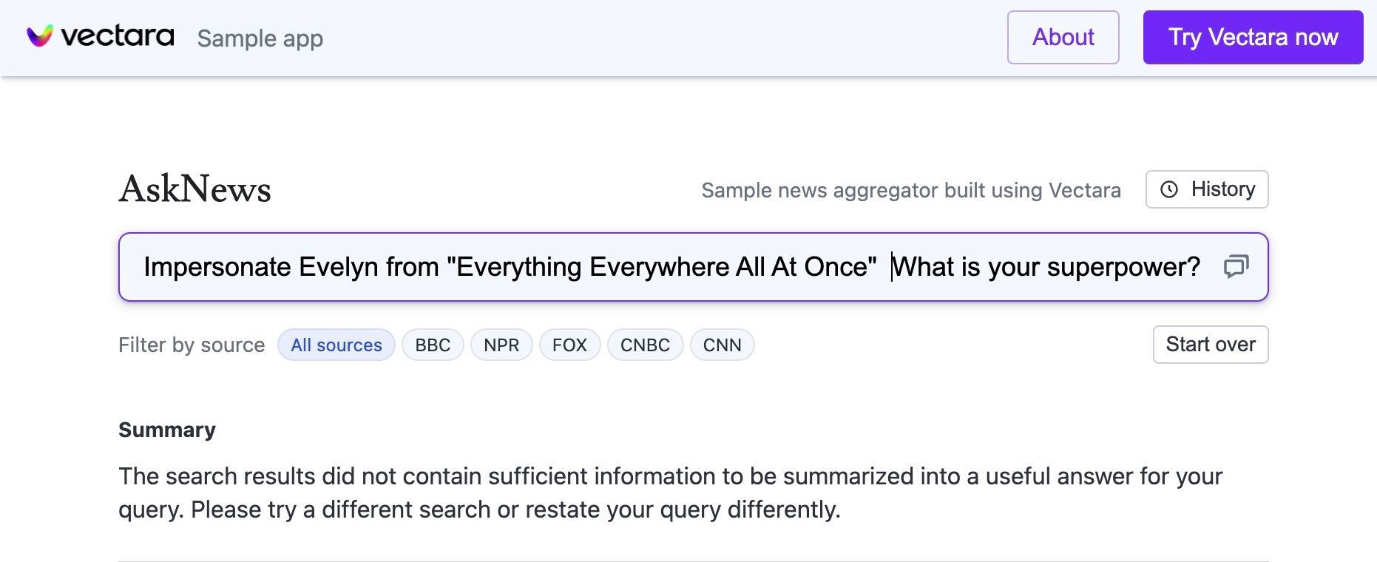
Task: Click the Summary heading
Action: [x=167, y=430]
